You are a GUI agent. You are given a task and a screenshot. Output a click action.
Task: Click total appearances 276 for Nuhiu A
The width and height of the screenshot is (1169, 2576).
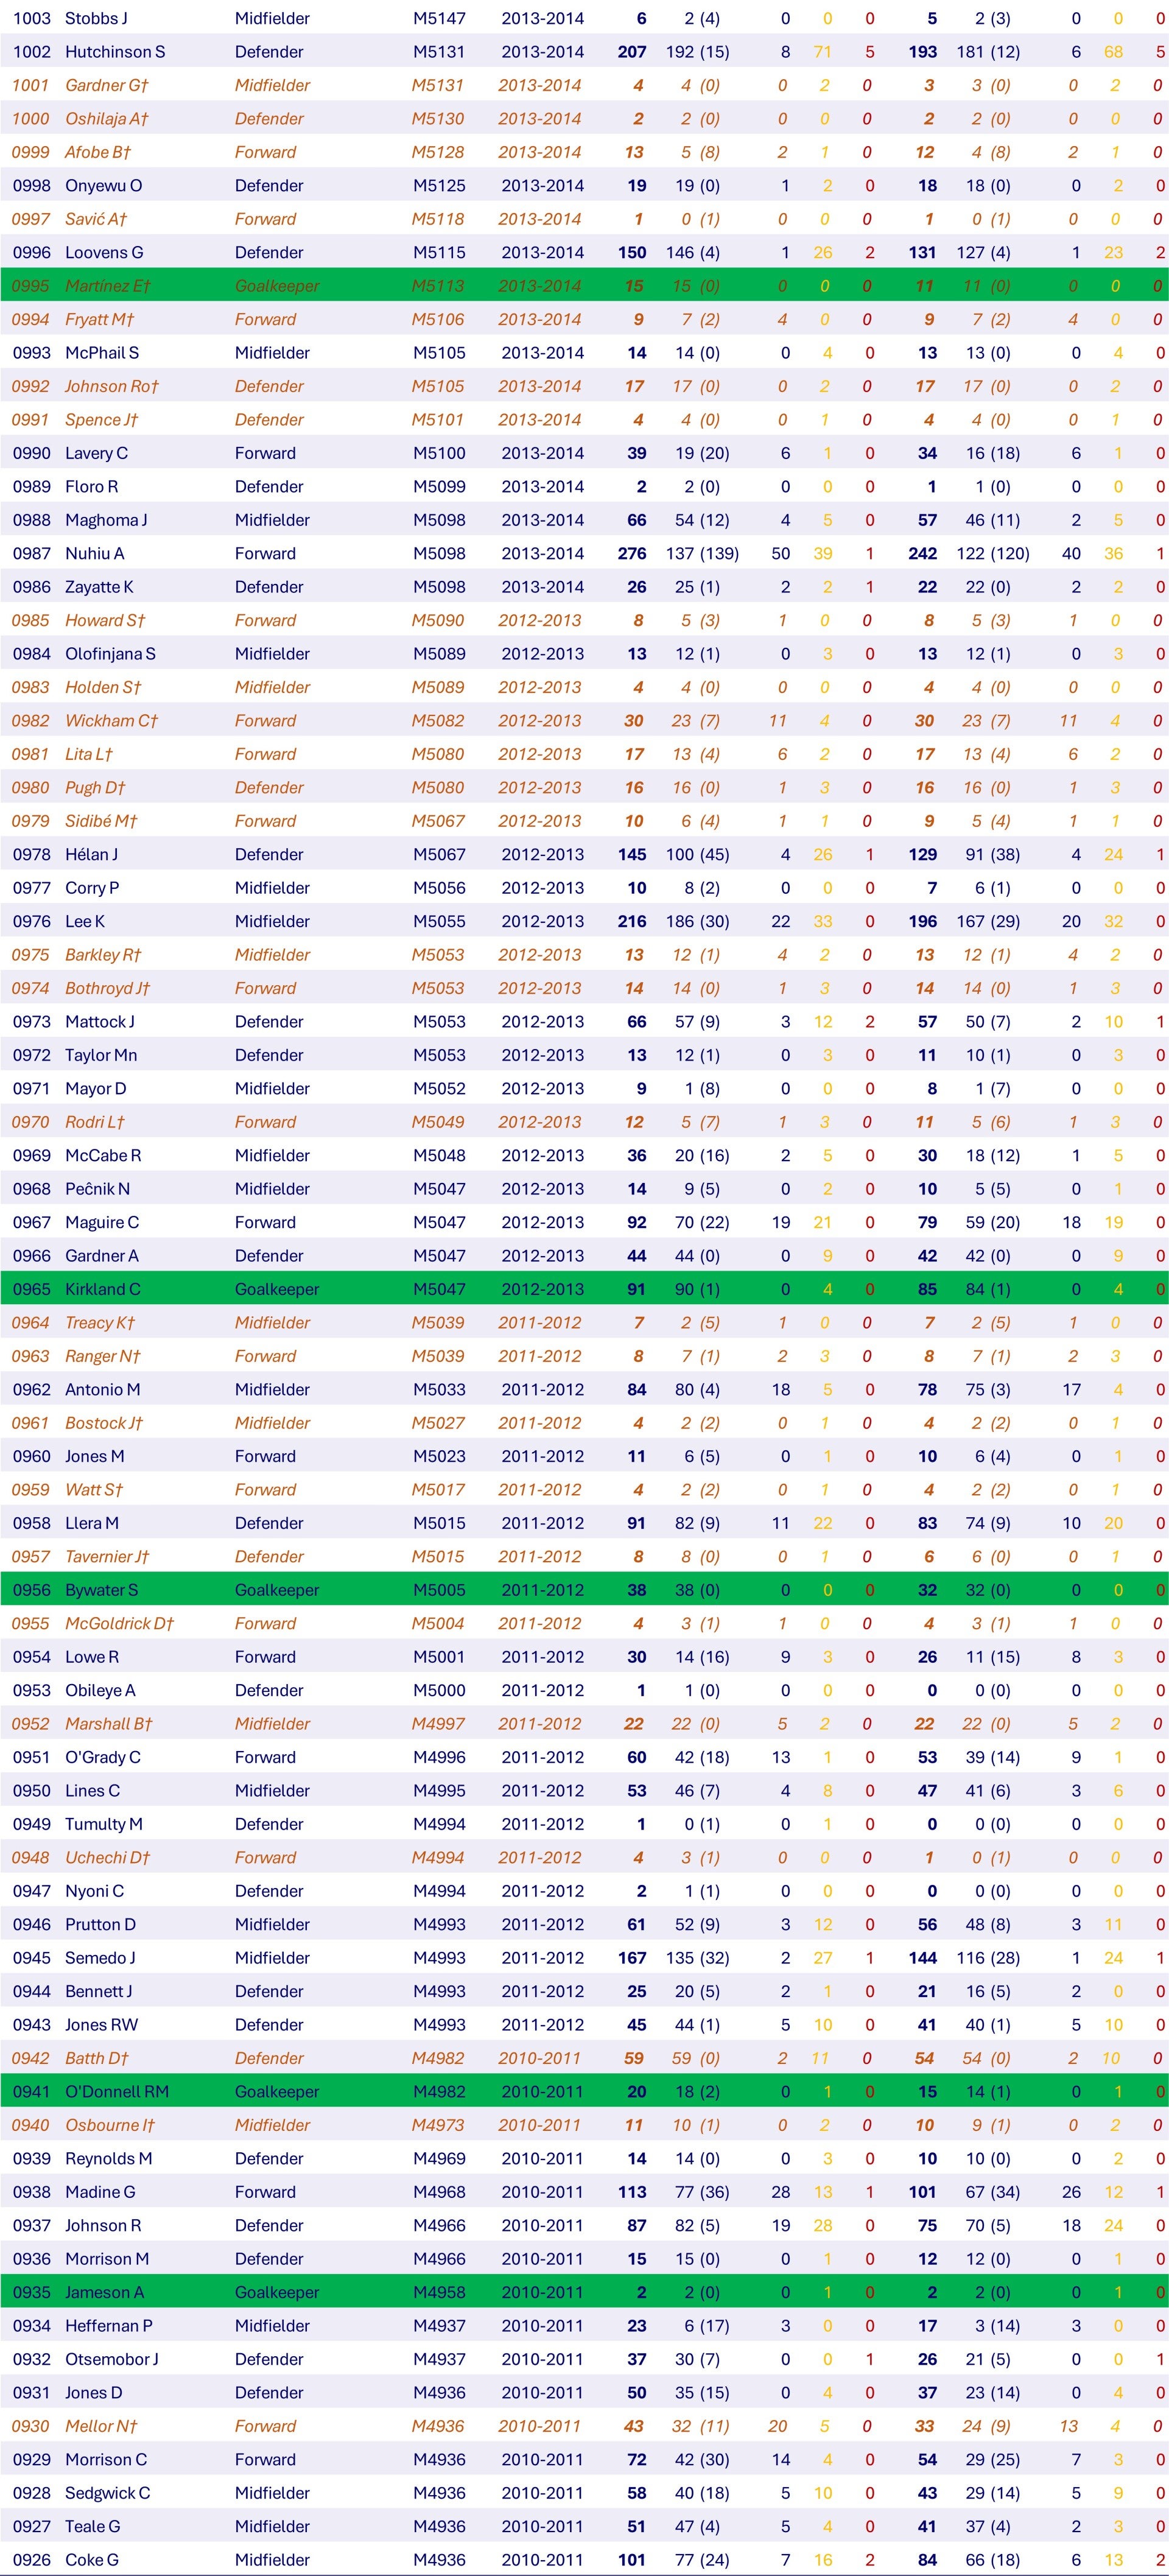coord(632,553)
